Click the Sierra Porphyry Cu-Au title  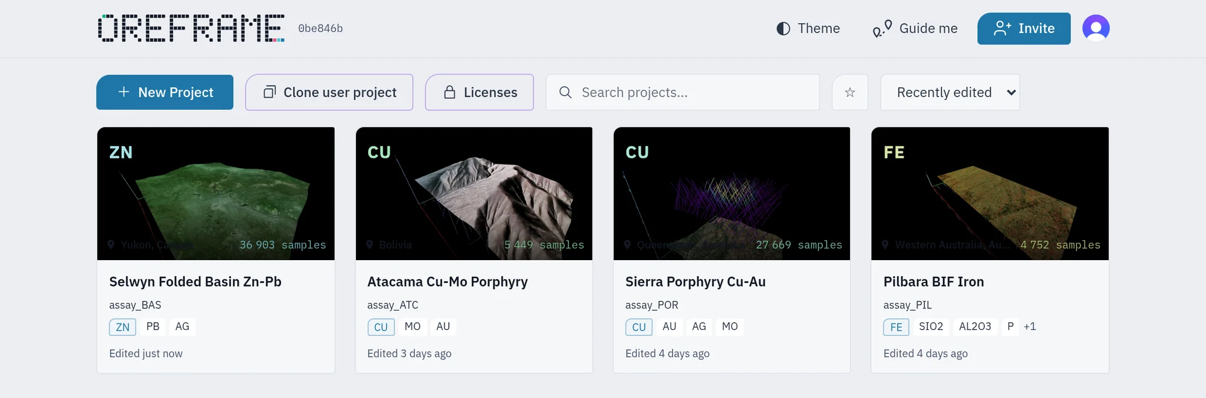pyautogui.click(x=696, y=282)
